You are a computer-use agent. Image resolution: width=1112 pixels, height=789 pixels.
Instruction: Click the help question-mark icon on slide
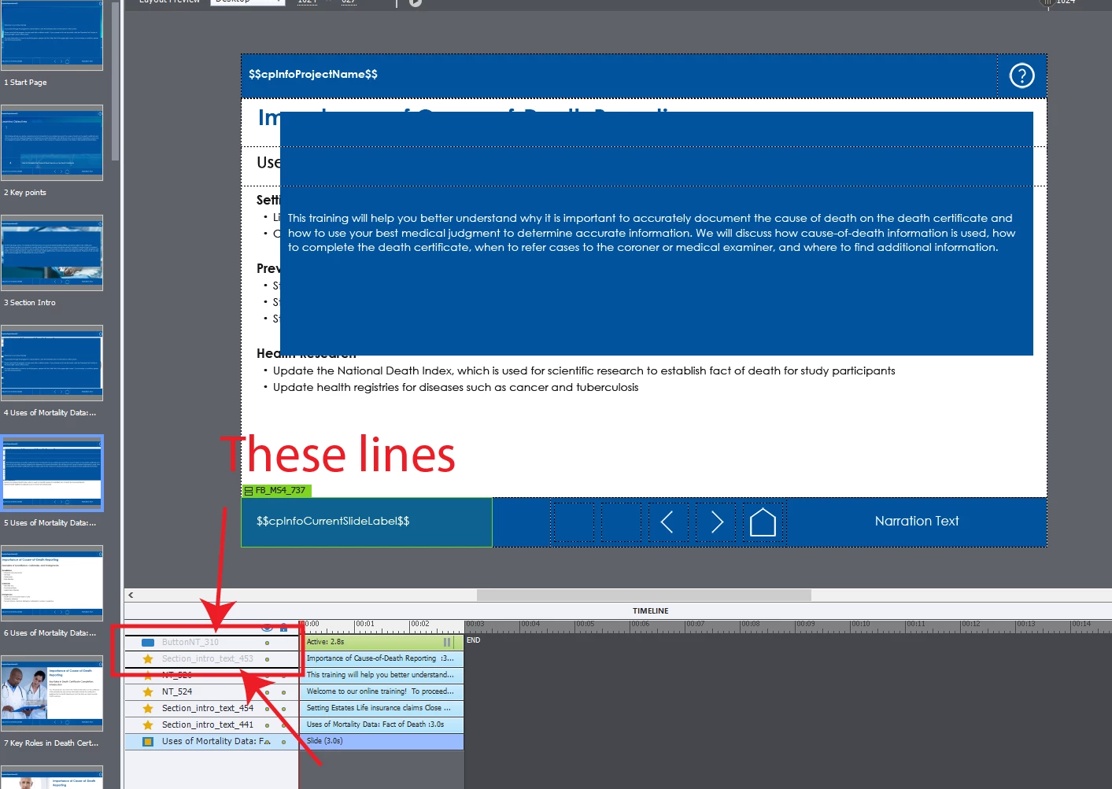click(x=1021, y=76)
